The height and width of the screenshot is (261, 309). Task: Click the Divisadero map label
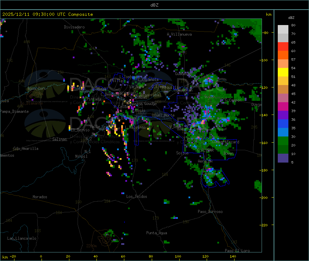(x=74, y=27)
